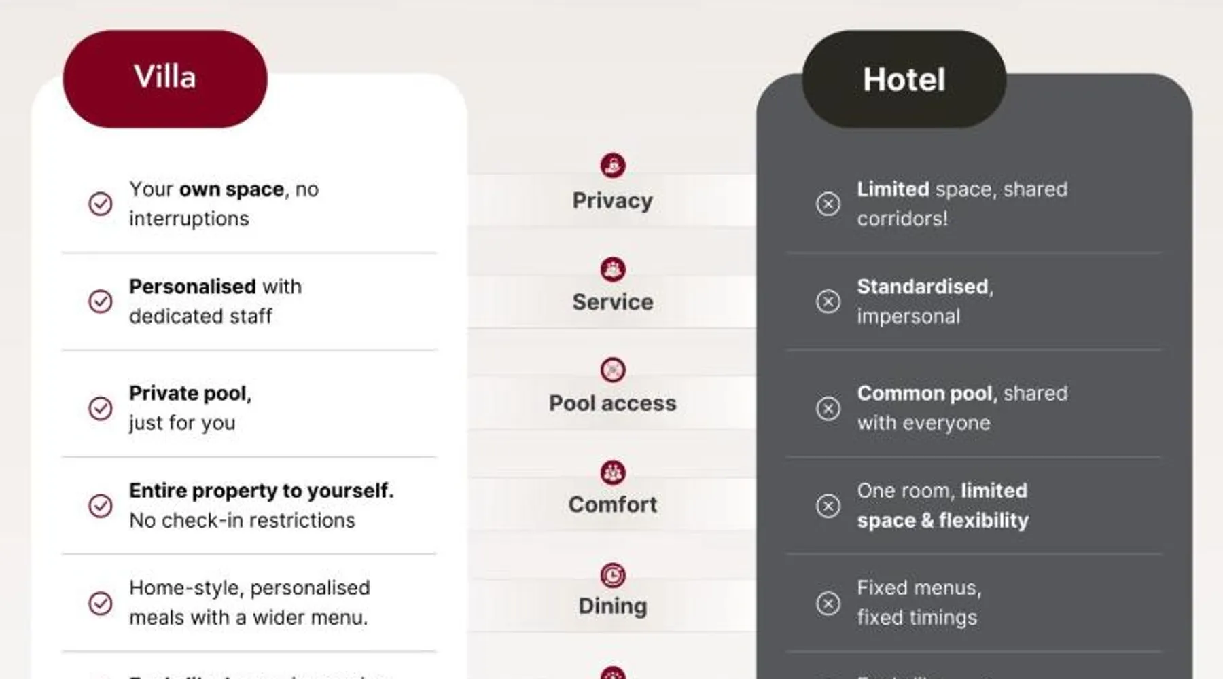Click the X icon beside Fixed menus
The image size is (1223, 679).
[x=828, y=603]
